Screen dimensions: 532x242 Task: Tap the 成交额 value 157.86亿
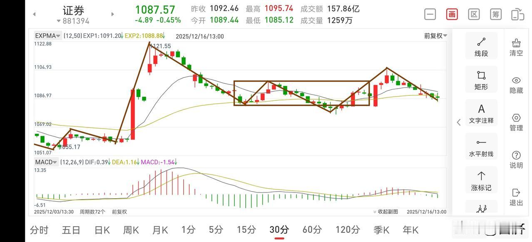(x=343, y=8)
